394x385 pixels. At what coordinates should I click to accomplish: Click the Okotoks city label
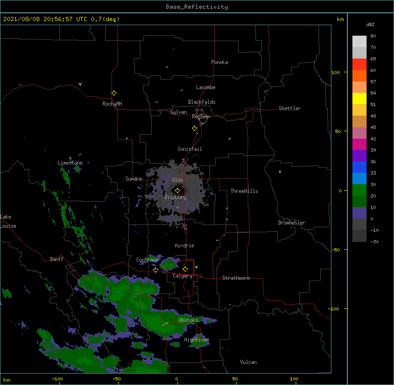pos(188,320)
